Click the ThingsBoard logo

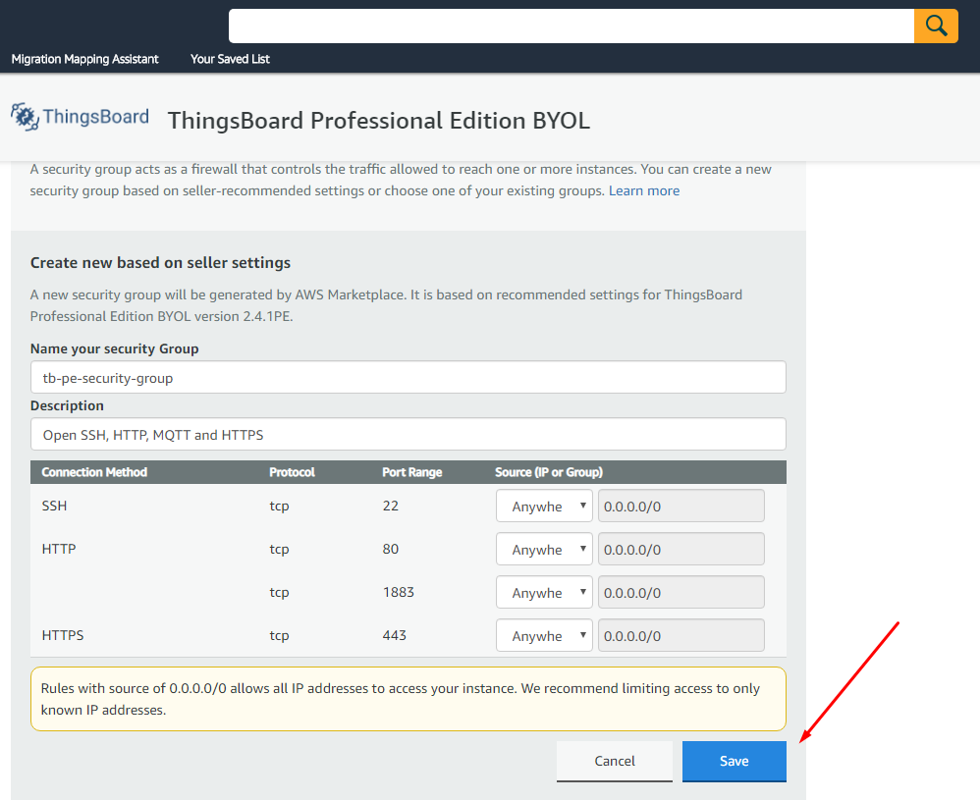(81, 117)
